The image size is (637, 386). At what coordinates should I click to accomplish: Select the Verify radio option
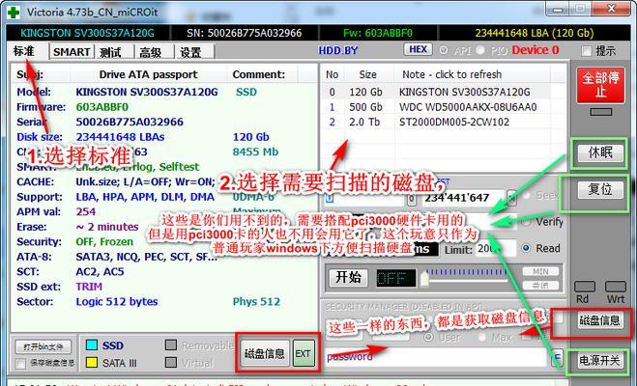tap(526, 222)
